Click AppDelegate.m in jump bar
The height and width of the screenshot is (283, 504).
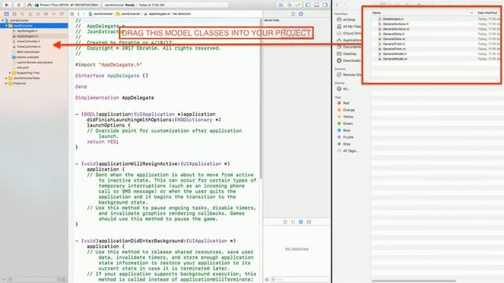click(x=157, y=14)
